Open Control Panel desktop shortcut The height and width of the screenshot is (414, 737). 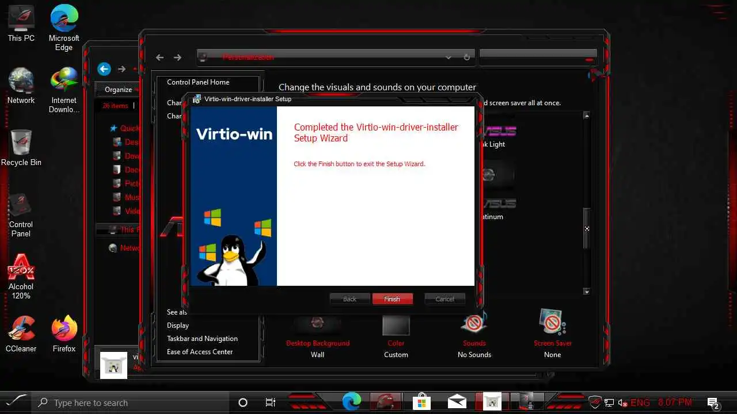(21, 214)
